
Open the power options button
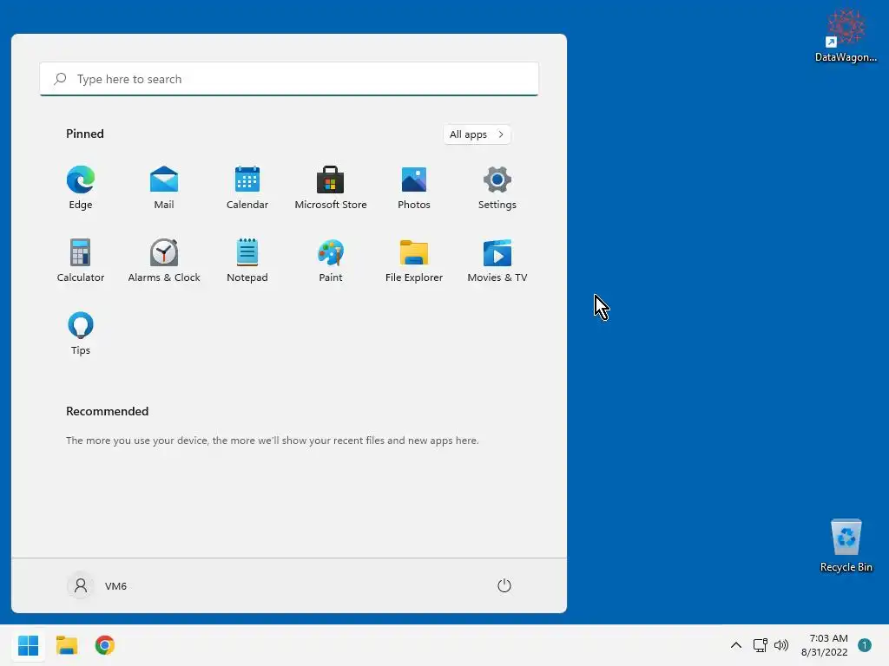point(504,585)
